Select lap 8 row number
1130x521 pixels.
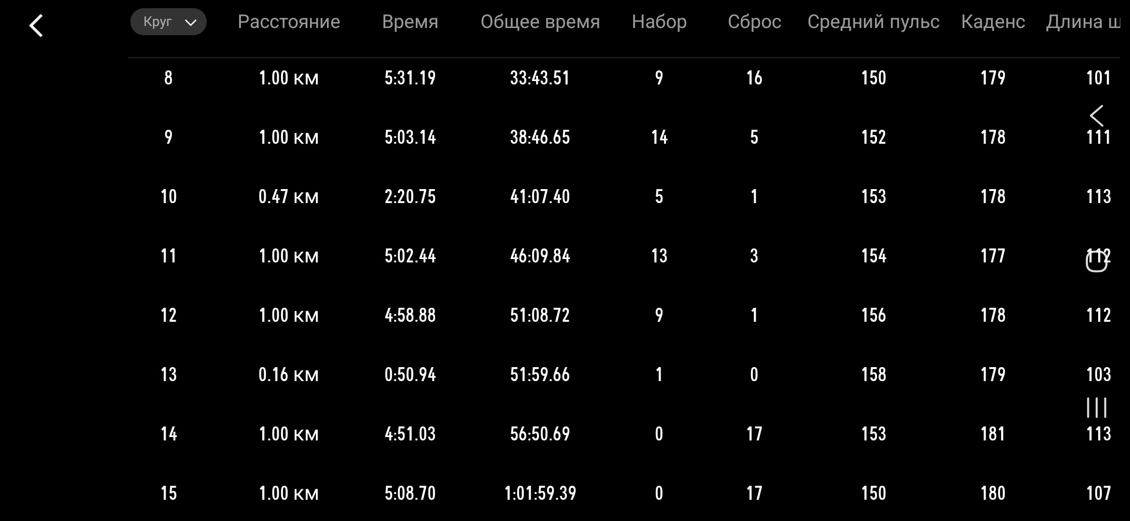point(168,78)
